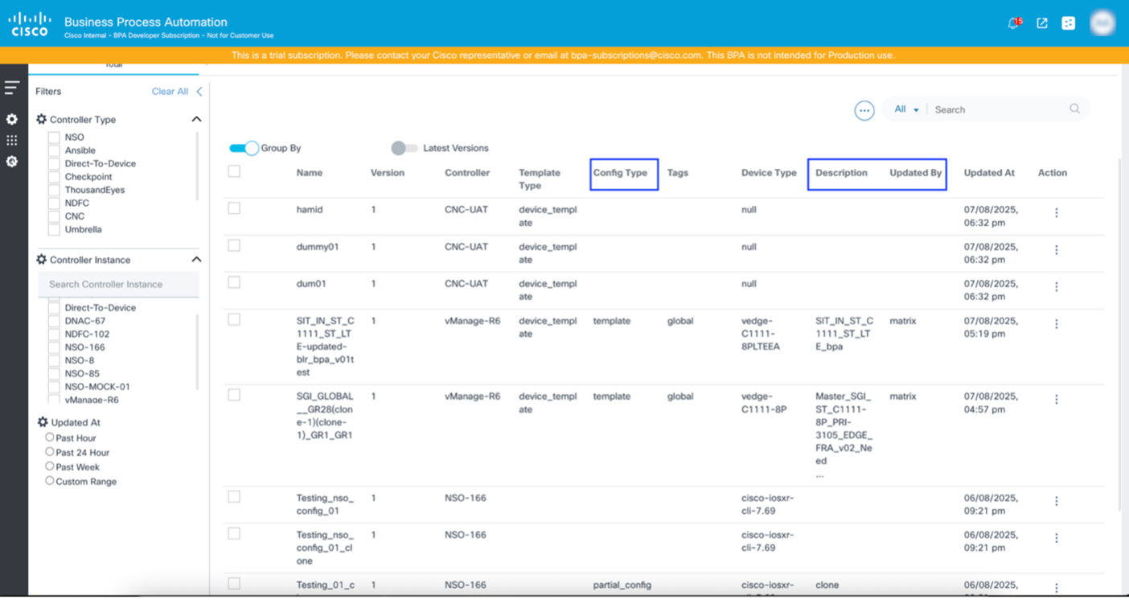The width and height of the screenshot is (1129, 600).
Task: Open action menu for dummy01 row
Action: pos(1057,250)
